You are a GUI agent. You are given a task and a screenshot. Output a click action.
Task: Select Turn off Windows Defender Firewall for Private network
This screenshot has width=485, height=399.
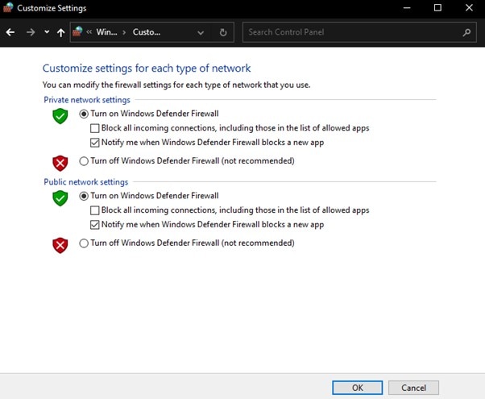pos(84,160)
